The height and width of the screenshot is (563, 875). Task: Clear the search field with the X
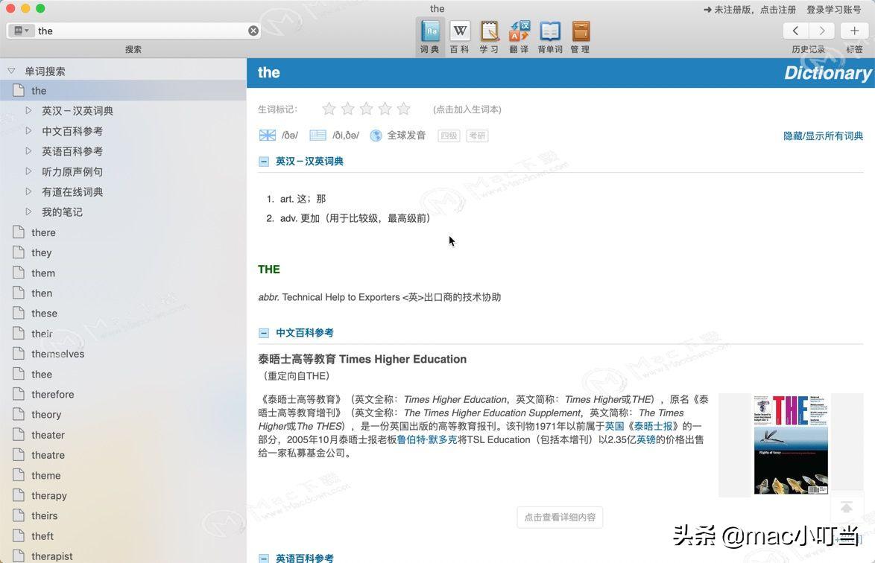point(253,31)
